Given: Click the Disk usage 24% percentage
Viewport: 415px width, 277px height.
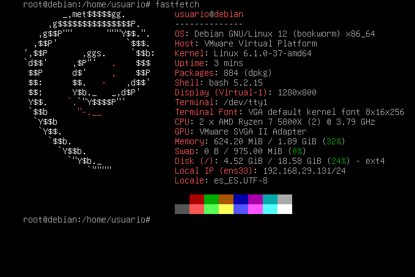Looking at the screenshot, I should click(339, 161).
